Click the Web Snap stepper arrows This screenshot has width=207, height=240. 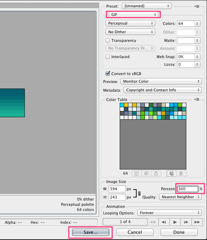(x=197, y=57)
